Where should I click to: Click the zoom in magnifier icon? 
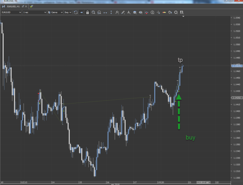pos(93,12)
